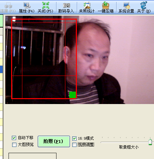The height and width of the screenshot is (159, 154).
Task: Click the 拍照 (F1) capture button
Action: pos(54,141)
